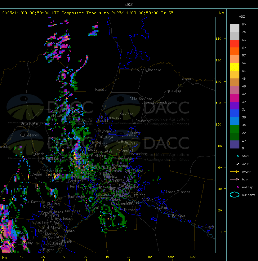This screenshot has width=258, height=261.
Task: Pick the bright green 20-30 dBZ swatch
Action: pos(234,129)
